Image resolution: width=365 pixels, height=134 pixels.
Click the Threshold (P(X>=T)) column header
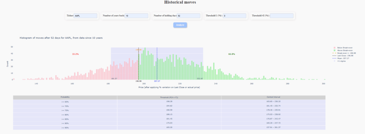pyautogui.click(x=169, y=97)
